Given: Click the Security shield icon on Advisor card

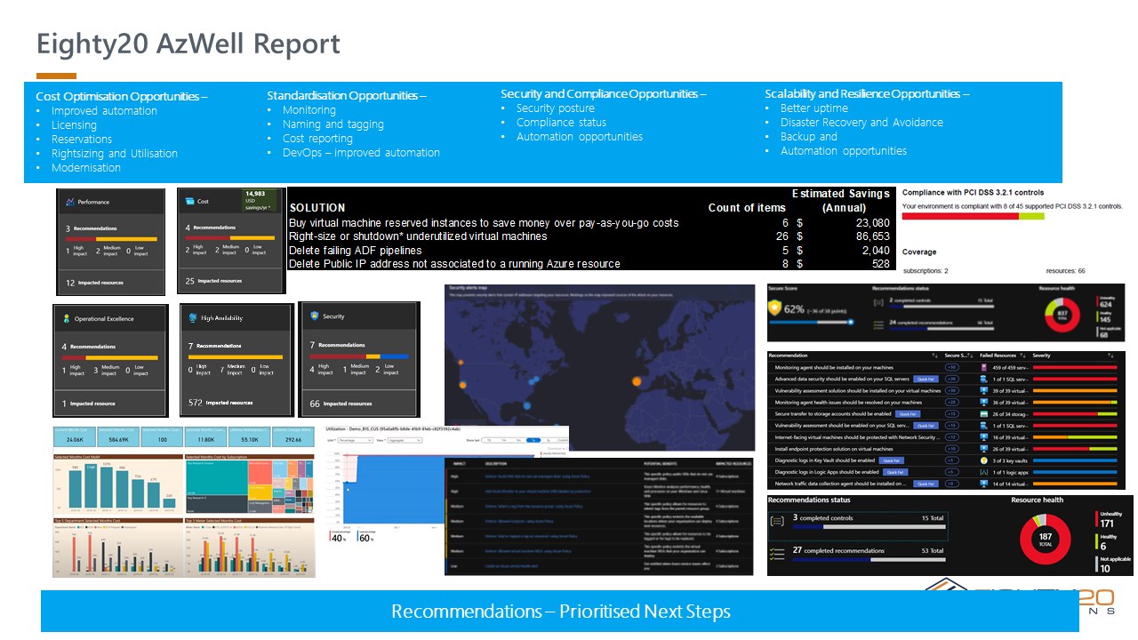Looking at the screenshot, I should [x=314, y=316].
